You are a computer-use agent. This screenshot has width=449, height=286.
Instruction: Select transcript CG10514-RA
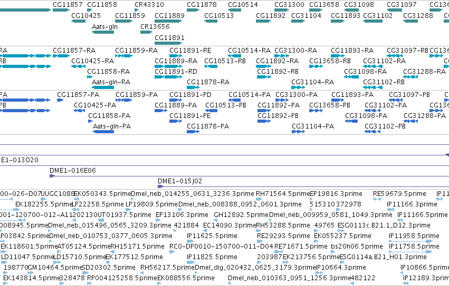pos(249,51)
